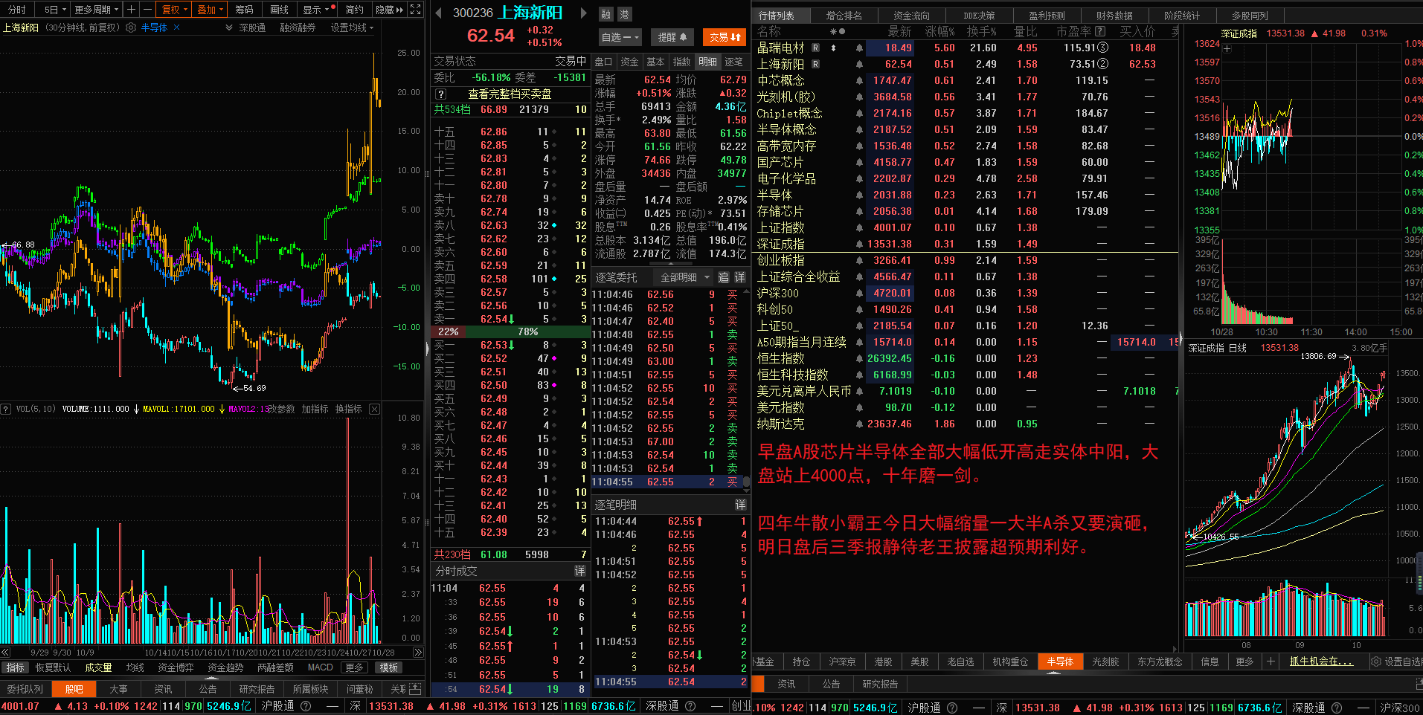Open fullscreen chart expand icon
Screen dimensions: 1423x715
[416, 10]
